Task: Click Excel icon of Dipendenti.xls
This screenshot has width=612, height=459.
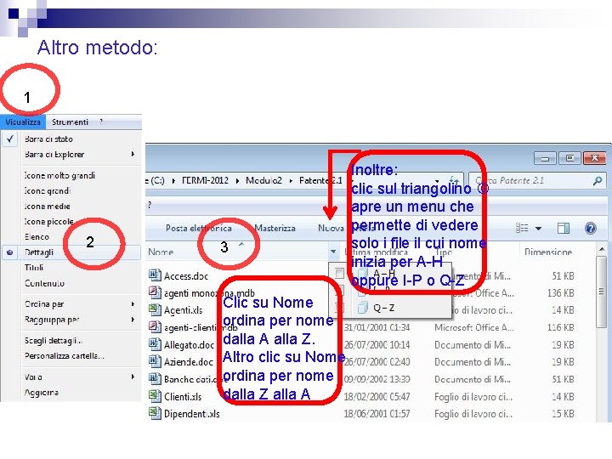Action: pyautogui.click(x=155, y=413)
